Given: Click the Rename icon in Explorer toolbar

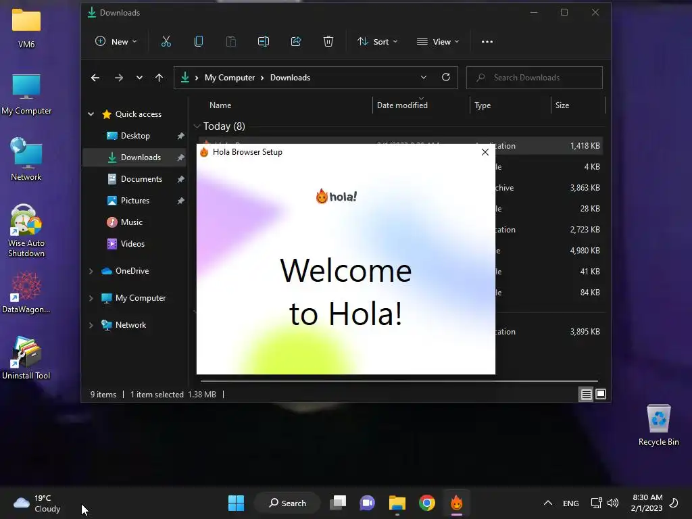Looking at the screenshot, I should coord(264,41).
